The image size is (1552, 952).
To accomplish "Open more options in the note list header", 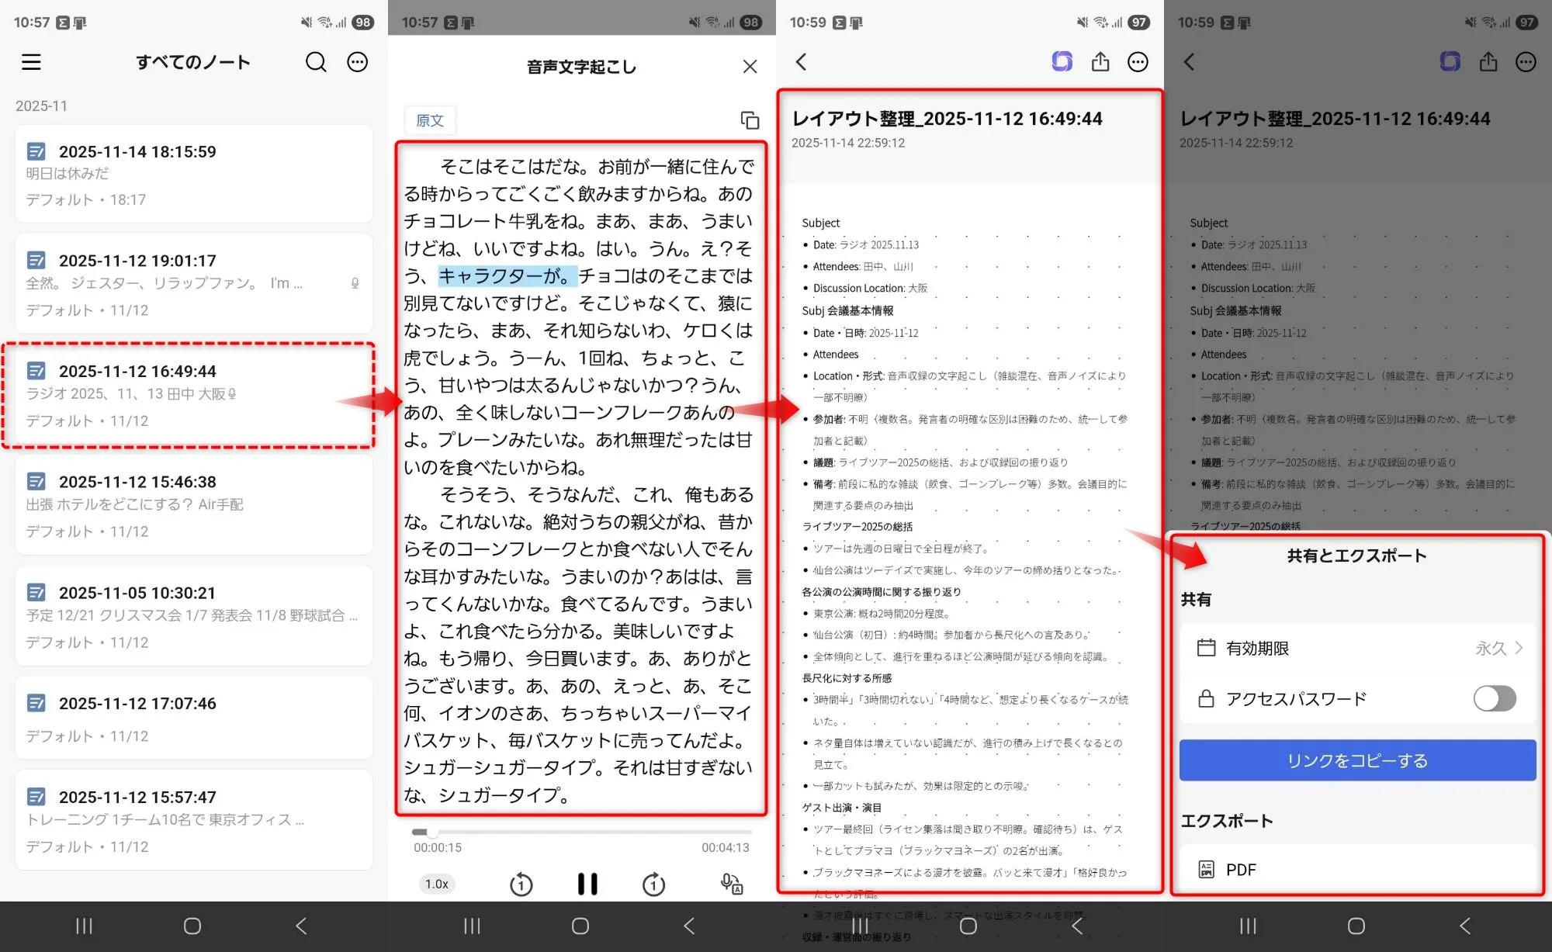I will [358, 62].
